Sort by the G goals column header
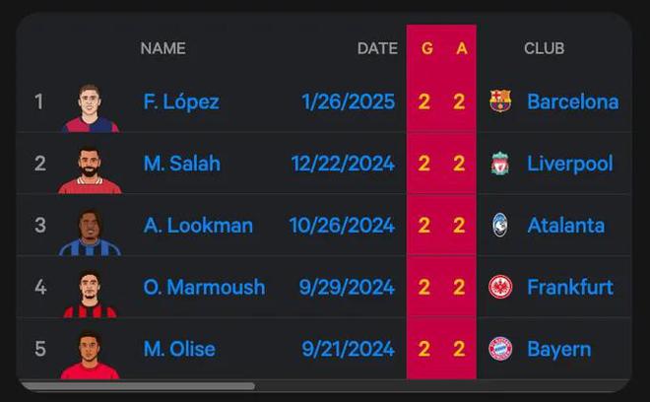The width and height of the screenshot is (650, 402). pos(426,48)
